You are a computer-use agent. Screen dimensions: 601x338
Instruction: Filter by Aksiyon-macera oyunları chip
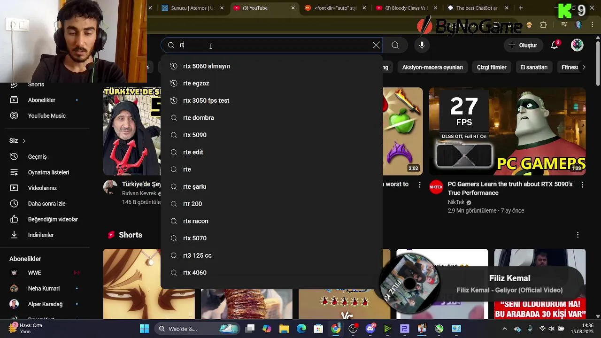432,67
